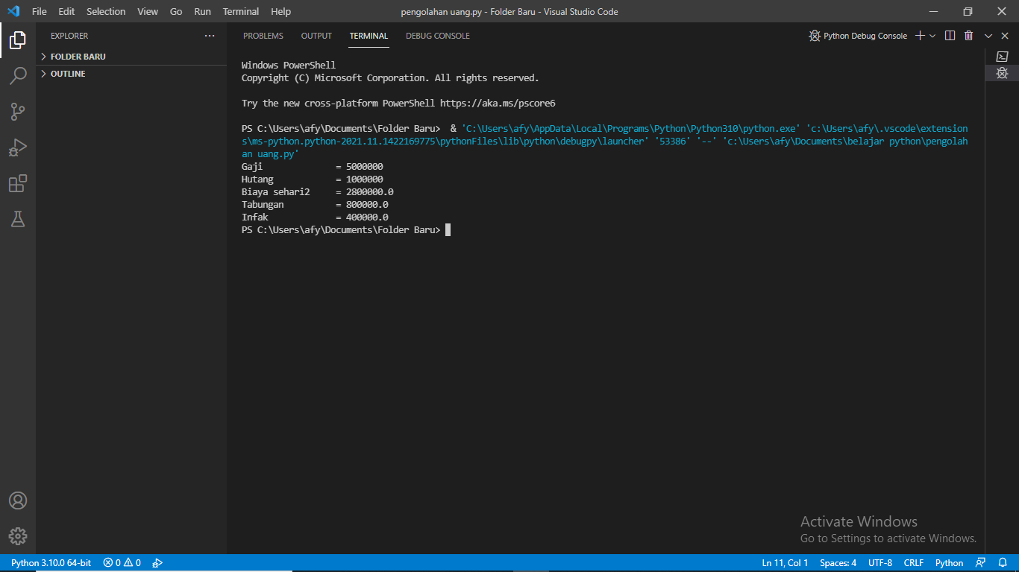Screen dimensions: 1019x572
Task: Switch to the DEBUG CONSOLE tab
Action: coord(438,36)
